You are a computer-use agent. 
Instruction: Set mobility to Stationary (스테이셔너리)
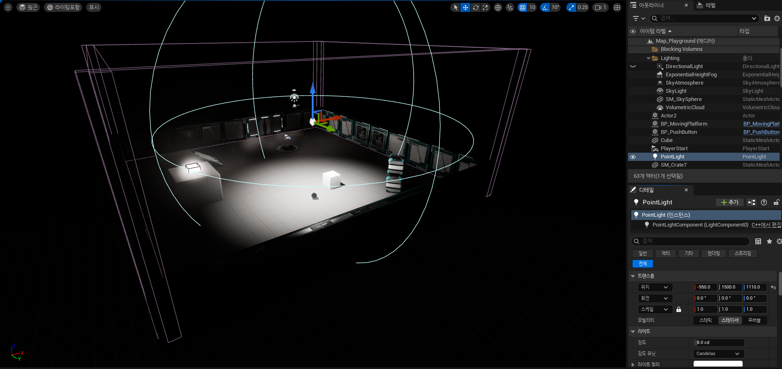[730, 320]
